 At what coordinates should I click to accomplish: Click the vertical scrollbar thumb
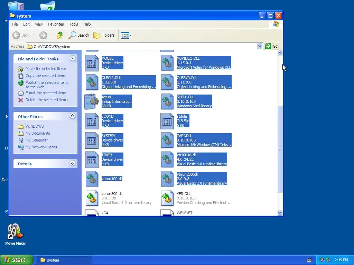(x=280, y=149)
